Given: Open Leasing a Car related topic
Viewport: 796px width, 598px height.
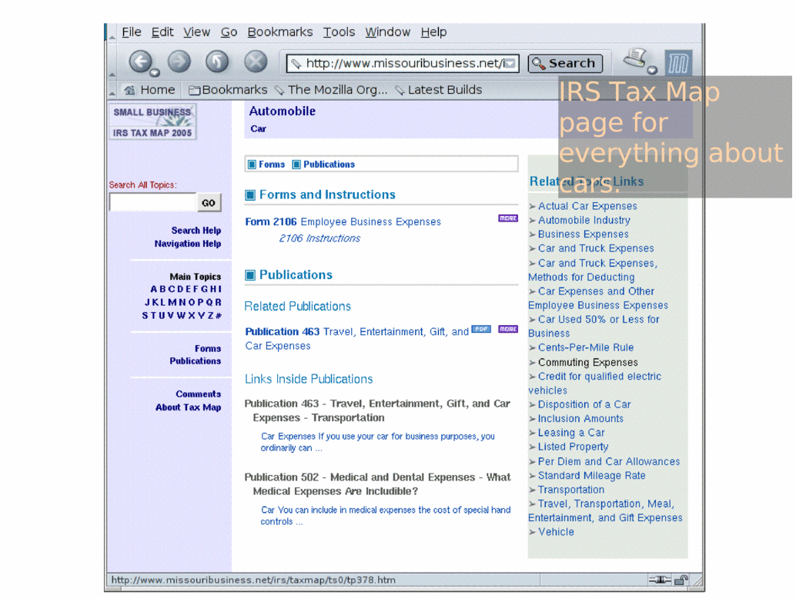Looking at the screenshot, I should tap(571, 432).
